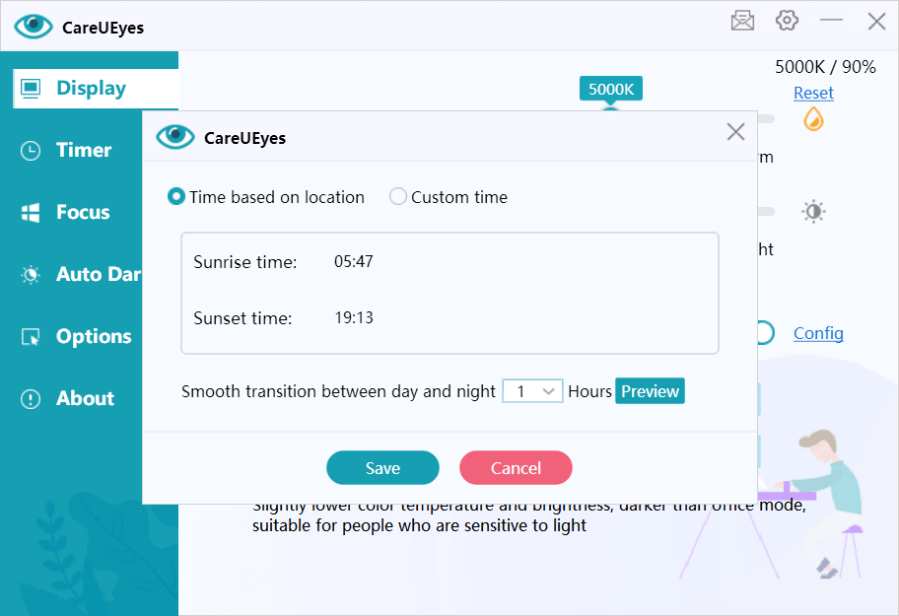Click the Auto Dark sun icon in sidebar
This screenshot has height=616, width=899.
[31, 275]
